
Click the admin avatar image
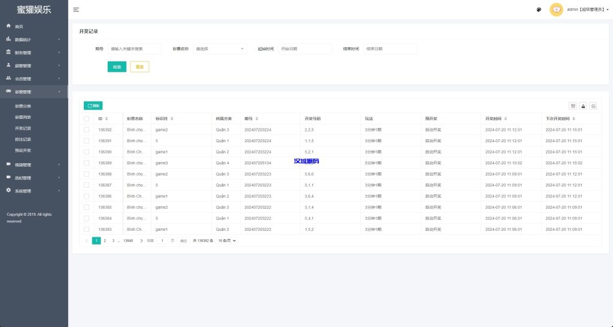[556, 10]
